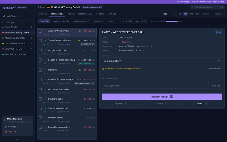Click the Resolved 38/54 progress bar
Viewport: 227px width, 142px height.
tap(174, 21)
